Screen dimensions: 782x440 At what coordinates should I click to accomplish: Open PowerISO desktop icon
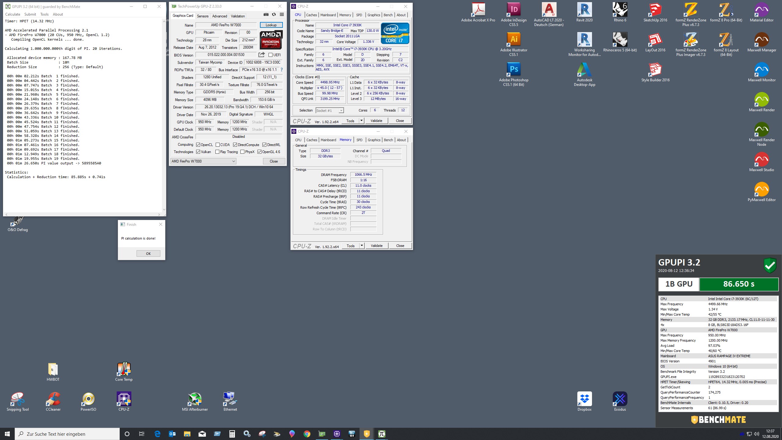(x=88, y=402)
